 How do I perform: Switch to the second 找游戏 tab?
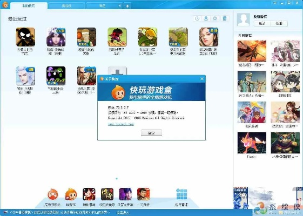click(x=66, y=6)
